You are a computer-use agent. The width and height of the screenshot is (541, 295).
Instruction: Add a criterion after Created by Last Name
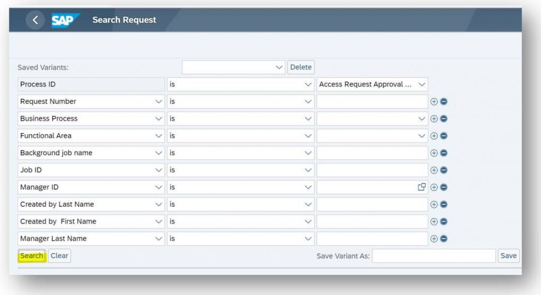coord(434,204)
